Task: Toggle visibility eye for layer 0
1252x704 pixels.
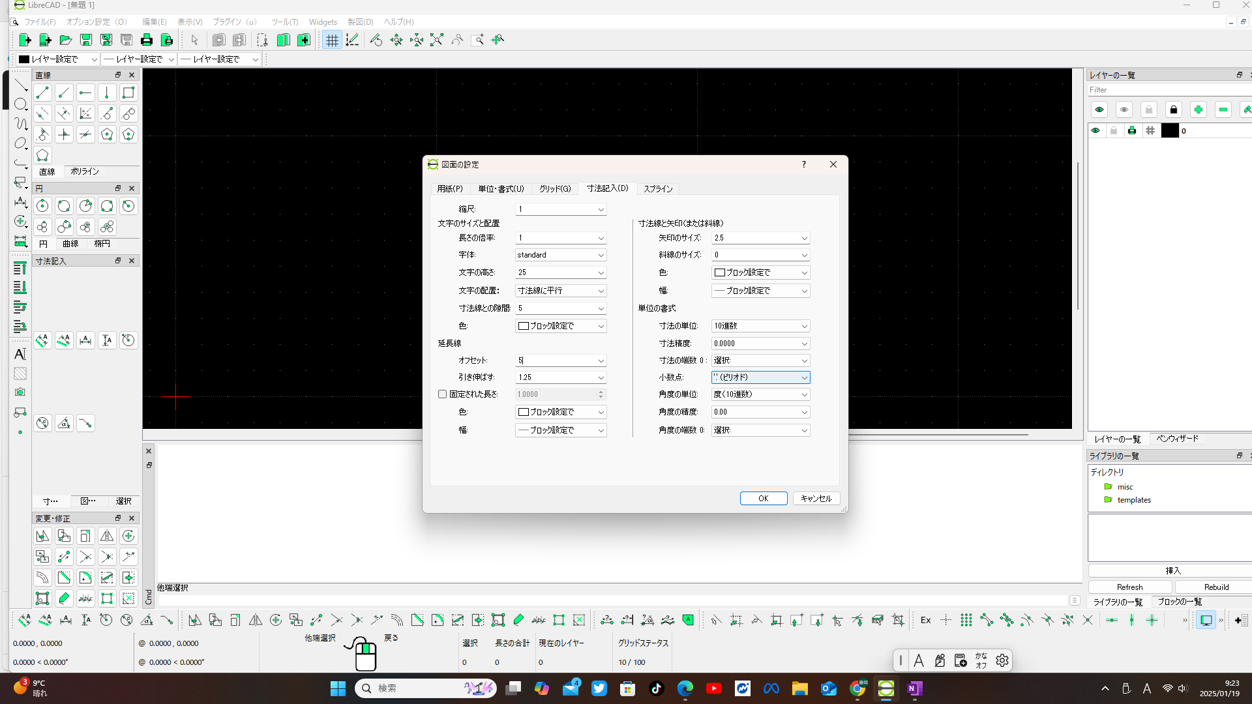Action: [1095, 131]
